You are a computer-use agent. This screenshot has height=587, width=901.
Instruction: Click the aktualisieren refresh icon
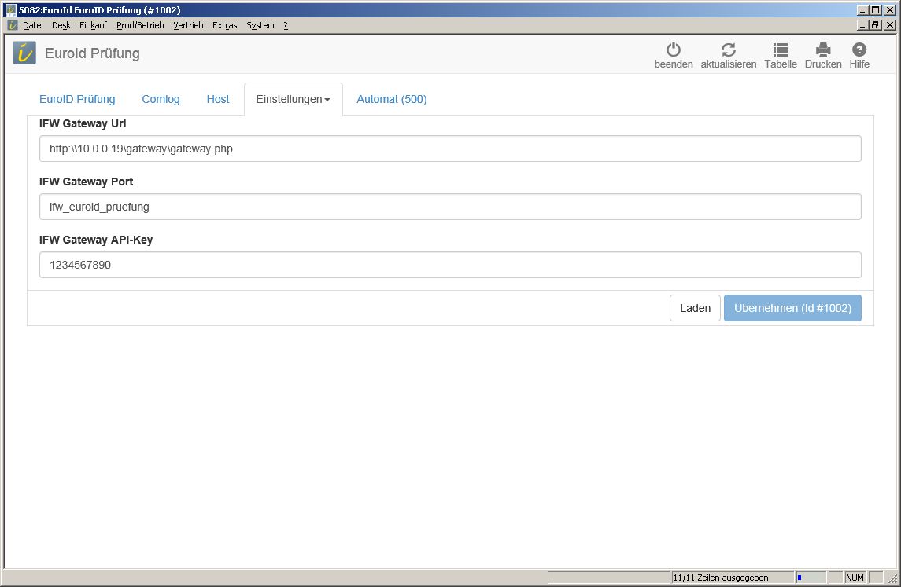(x=728, y=50)
